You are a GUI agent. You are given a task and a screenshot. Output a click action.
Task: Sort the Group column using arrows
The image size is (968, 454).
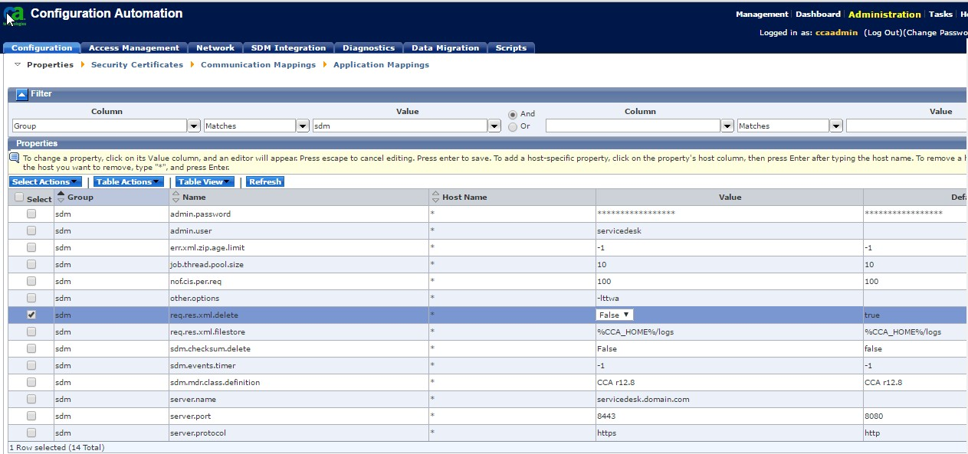pyautogui.click(x=61, y=197)
